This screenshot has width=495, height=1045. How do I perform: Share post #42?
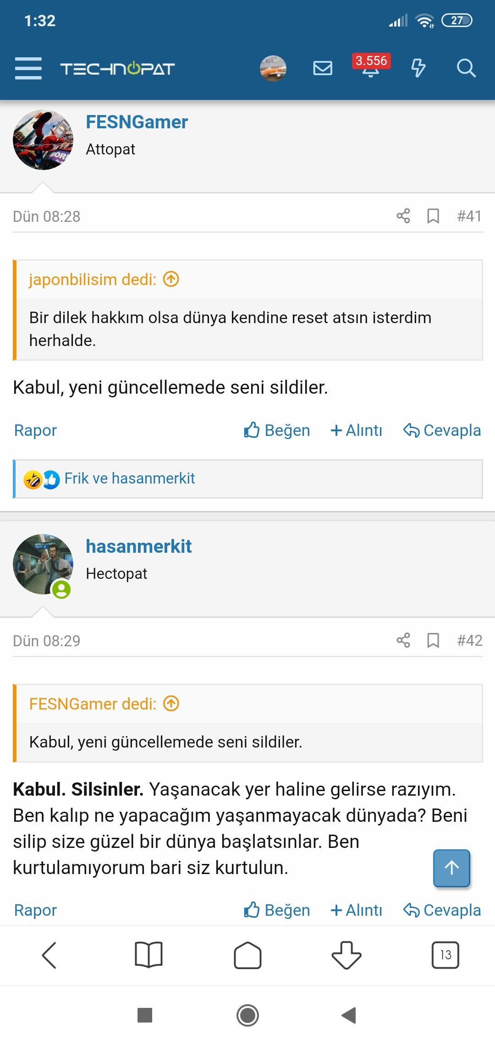tap(403, 640)
